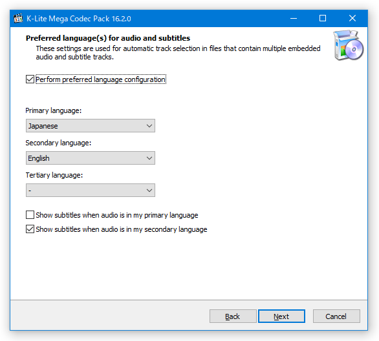Image resolution: width=379 pixels, height=341 pixels.
Task: Disable subtitles when audio is secondary language
Action: click(30, 229)
